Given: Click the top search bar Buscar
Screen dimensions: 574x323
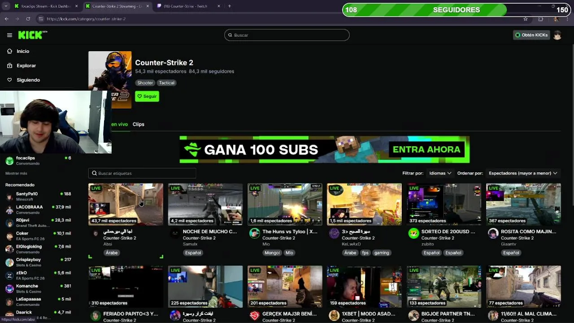Looking at the screenshot, I should click(287, 35).
